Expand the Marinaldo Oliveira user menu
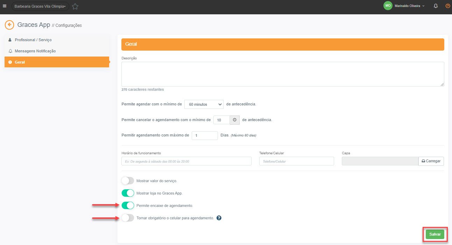This screenshot has width=452, height=245. tap(409, 6)
